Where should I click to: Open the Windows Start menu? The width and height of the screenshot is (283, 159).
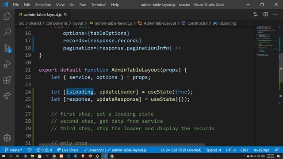[x=4, y=156]
